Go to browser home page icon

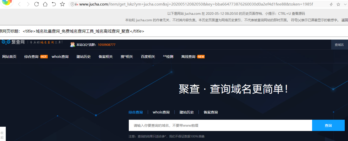coord(45,4)
